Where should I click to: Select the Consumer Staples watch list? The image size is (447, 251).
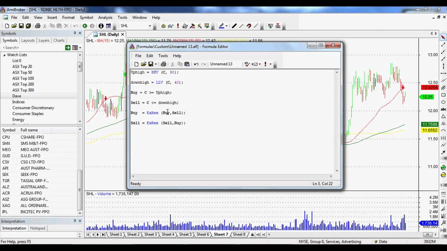point(28,114)
